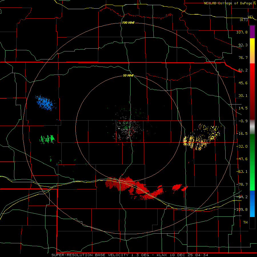Click the -32.0 legend value
The image size is (257, 257).
click(242, 146)
